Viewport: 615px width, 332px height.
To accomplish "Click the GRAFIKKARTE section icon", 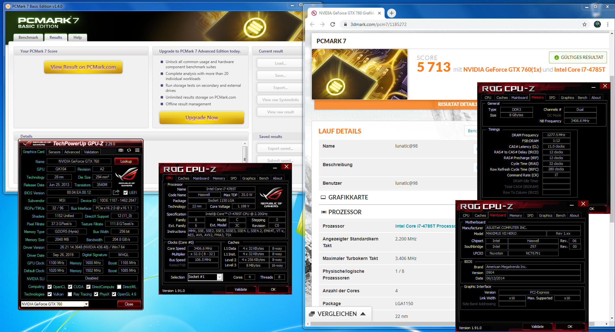I will coord(323,198).
